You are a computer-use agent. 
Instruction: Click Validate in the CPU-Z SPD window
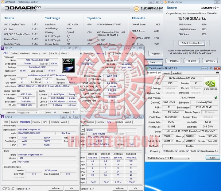(120, 188)
